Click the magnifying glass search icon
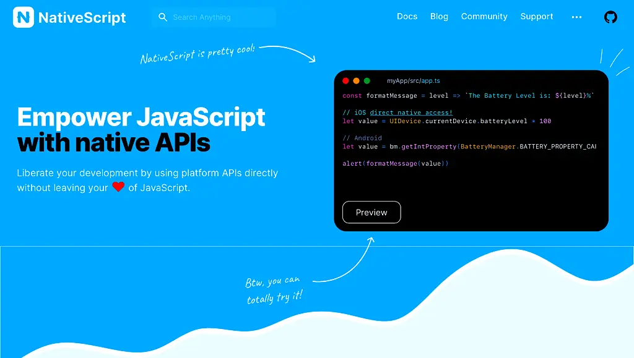 click(x=162, y=17)
